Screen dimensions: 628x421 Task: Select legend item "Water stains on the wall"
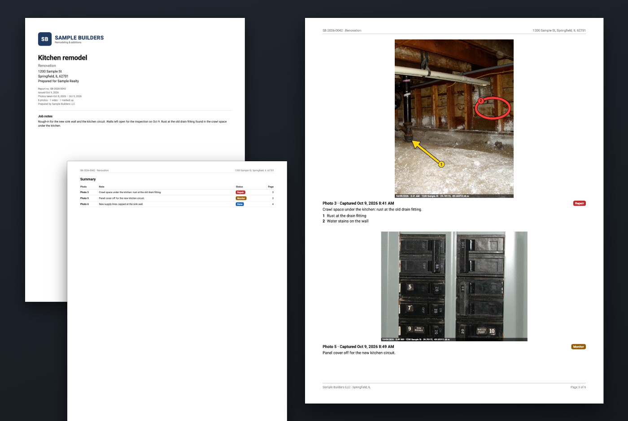[348, 221]
